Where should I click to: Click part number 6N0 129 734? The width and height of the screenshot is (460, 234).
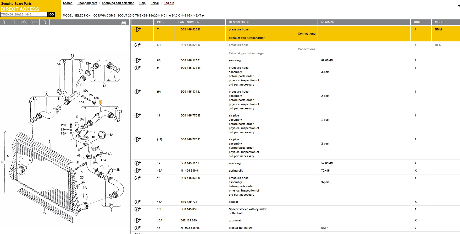click(189, 202)
